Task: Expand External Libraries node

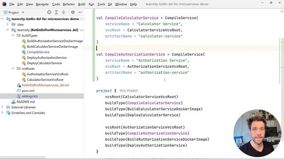Action: (2, 107)
